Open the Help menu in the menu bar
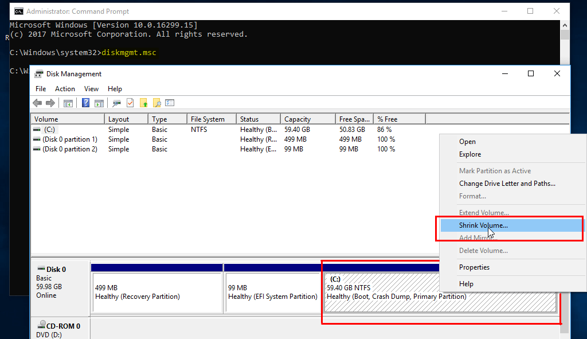The image size is (587, 339). [x=115, y=89]
